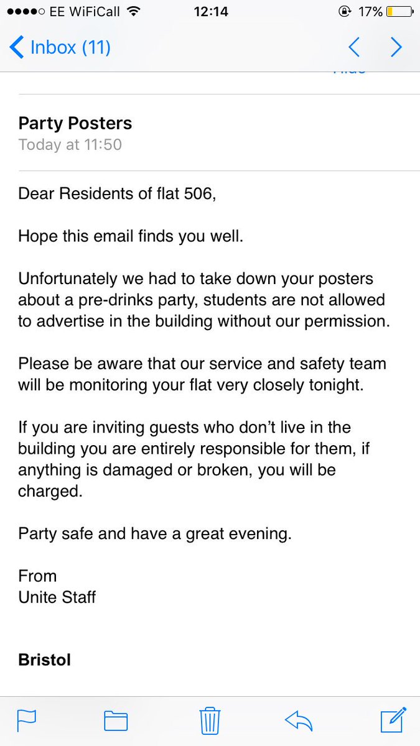The width and height of the screenshot is (420, 746).
Task: Tap the Unite Staff signature text
Action: coord(57,597)
